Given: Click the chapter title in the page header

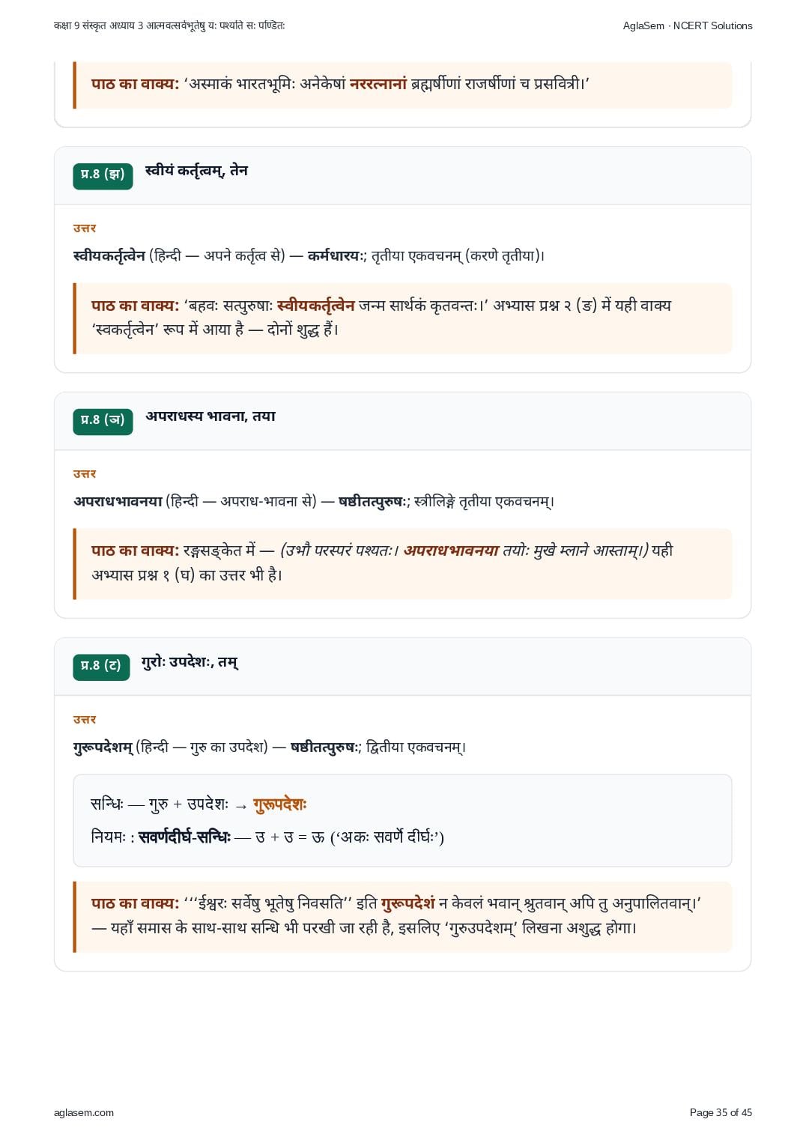Looking at the screenshot, I should (169, 25).
